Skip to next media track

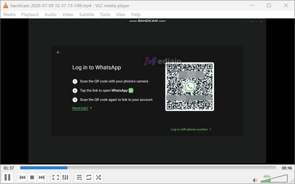42,177
